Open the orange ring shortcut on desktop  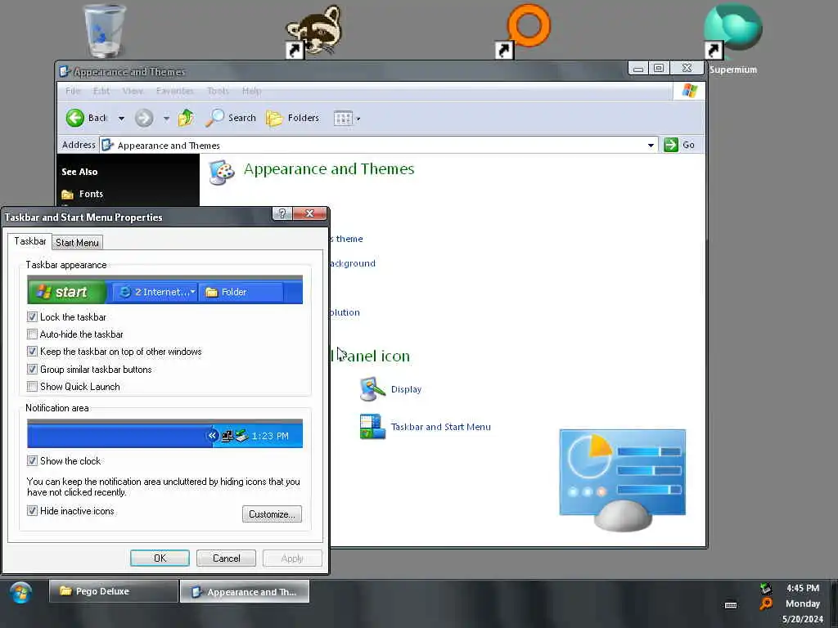pos(523,31)
